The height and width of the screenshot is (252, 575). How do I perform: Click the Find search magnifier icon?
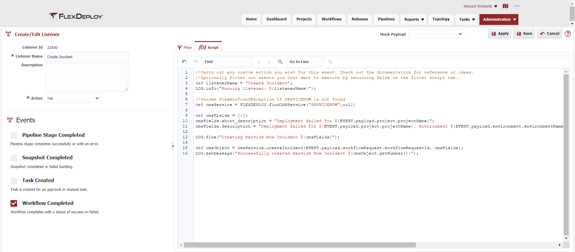pos(280,61)
